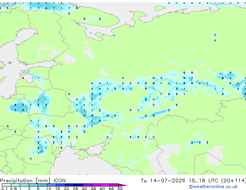Click the '(00+114)' forecast offset text
The image size is (246, 190).
pyautogui.click(x=234, y=181)
